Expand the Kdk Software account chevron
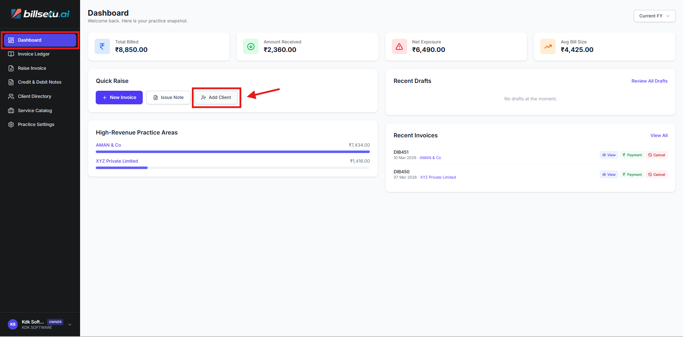The width and height of the screenshot is (683, 337). pos(70,325)
